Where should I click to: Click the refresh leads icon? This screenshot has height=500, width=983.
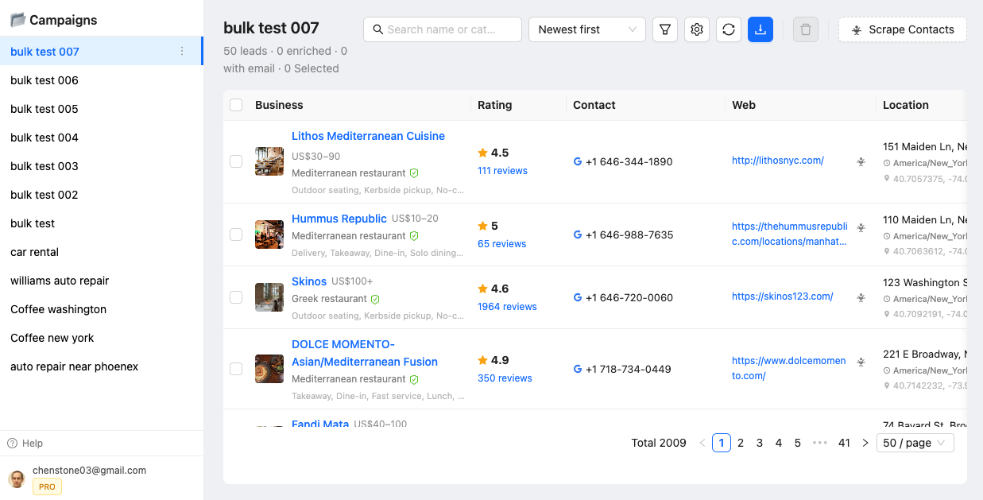(729, 29)
